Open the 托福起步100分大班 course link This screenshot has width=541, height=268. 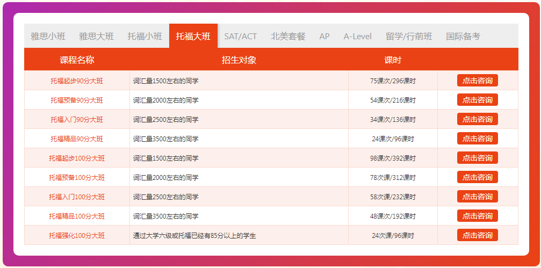77,158
